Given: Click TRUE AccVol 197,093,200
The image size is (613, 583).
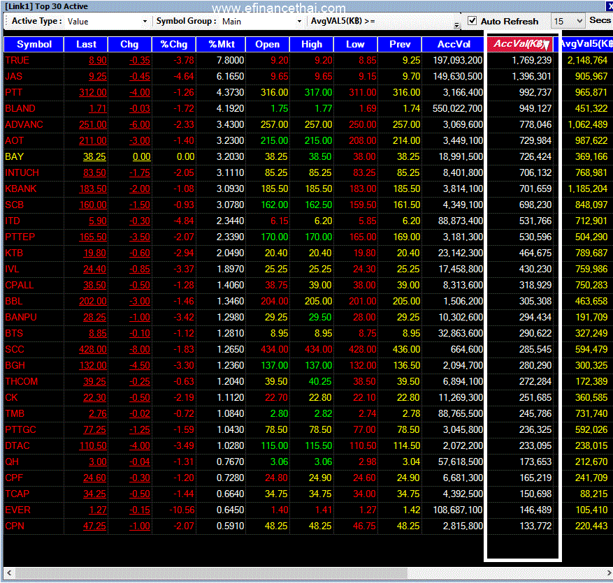Looking at the screenshot, I should pos(458,60).
